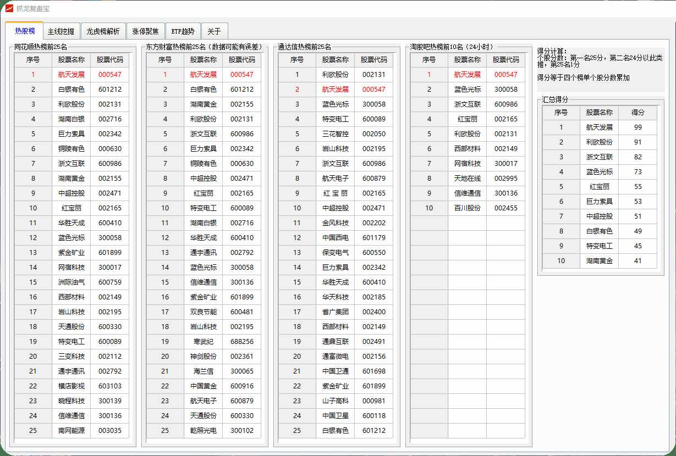Viewport: 676px width, 456px height.
Task: Select 中国卫星 in 通达信热榜 list
Action: (x=336, y=416)
